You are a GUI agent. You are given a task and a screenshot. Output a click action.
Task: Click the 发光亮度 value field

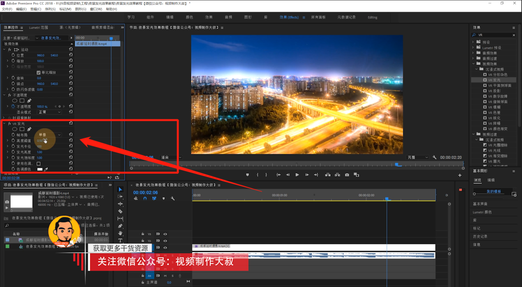(40, 152)
